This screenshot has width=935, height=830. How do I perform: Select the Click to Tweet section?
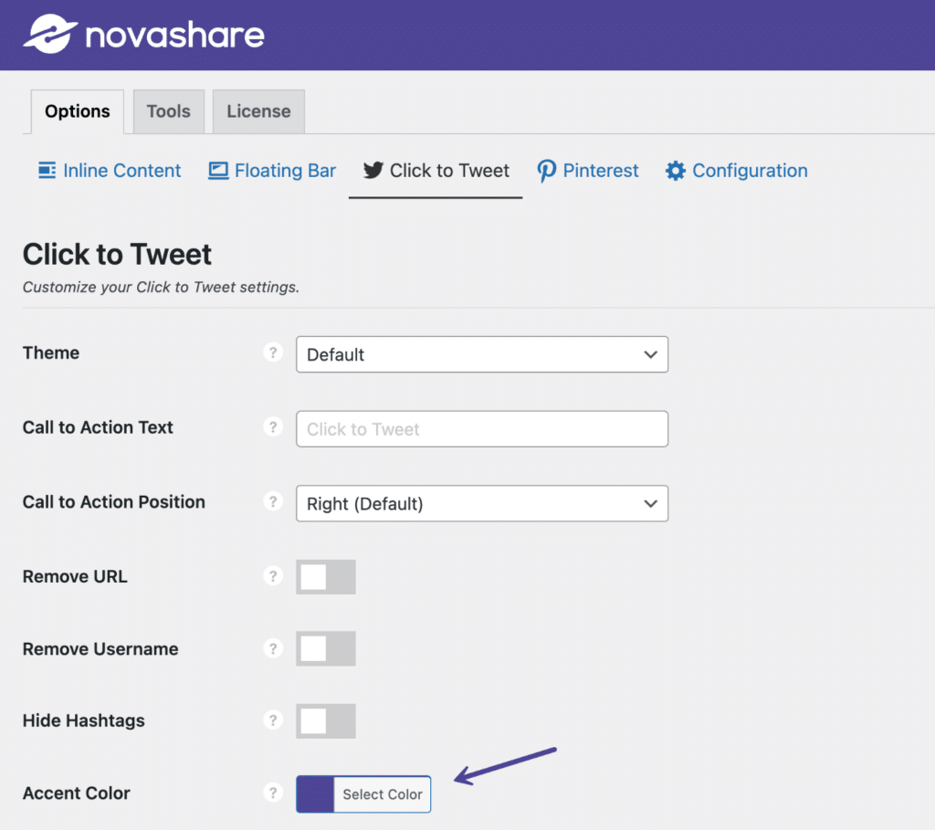pos(436,171)
